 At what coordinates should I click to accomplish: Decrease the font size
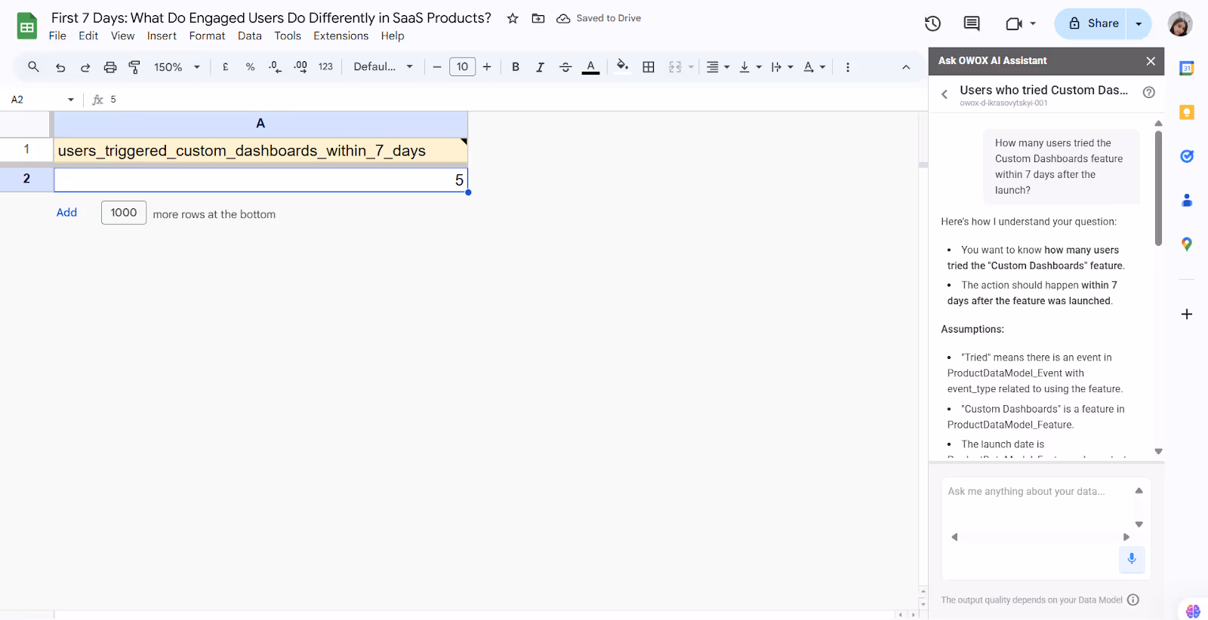pos(437,67)
